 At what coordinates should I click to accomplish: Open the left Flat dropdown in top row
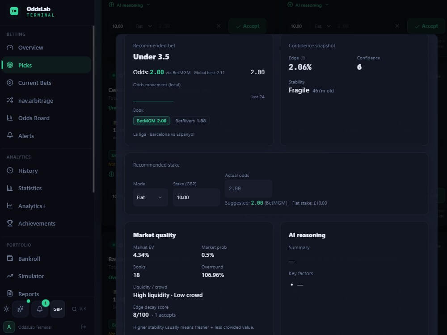(x=143, y=26)
